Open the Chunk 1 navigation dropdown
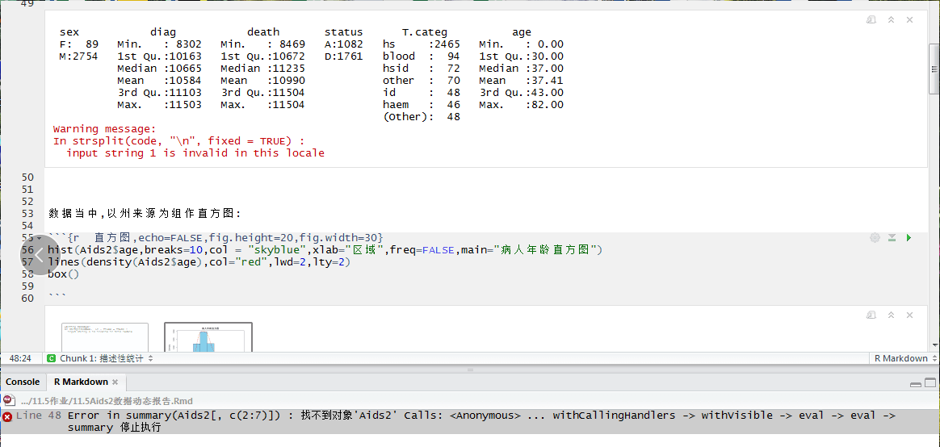This screenshot has height=447, width=940. coord(106,358)
